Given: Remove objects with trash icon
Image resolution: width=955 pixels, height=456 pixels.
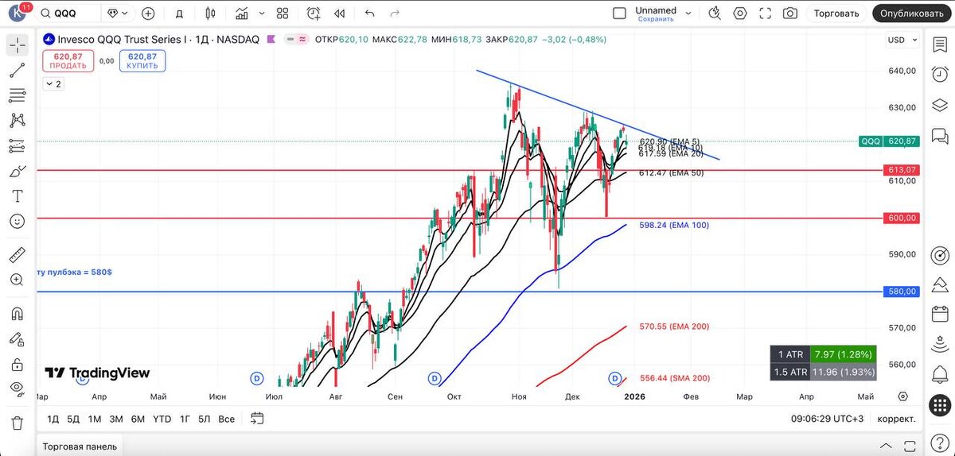Looking at the screenshot, I should point(17,422).
